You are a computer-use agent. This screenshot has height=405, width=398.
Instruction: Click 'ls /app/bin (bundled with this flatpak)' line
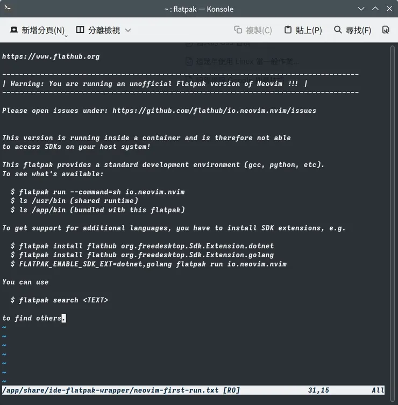[98, 209]
